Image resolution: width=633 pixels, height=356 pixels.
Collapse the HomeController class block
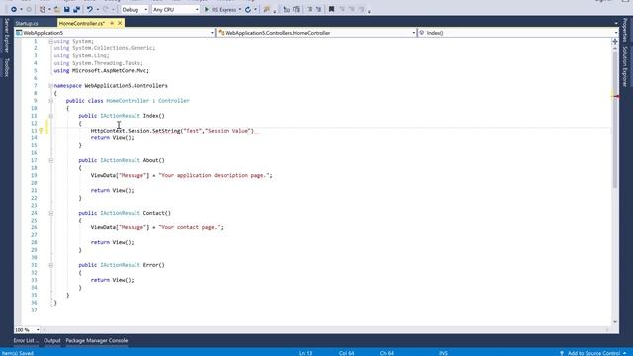point(50,101)
